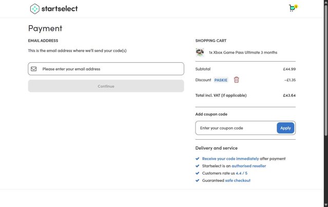The height and width of the screenshot is (207, 328).
Task: Click the 'Delivery and service' heading
Action: (217, 148)
